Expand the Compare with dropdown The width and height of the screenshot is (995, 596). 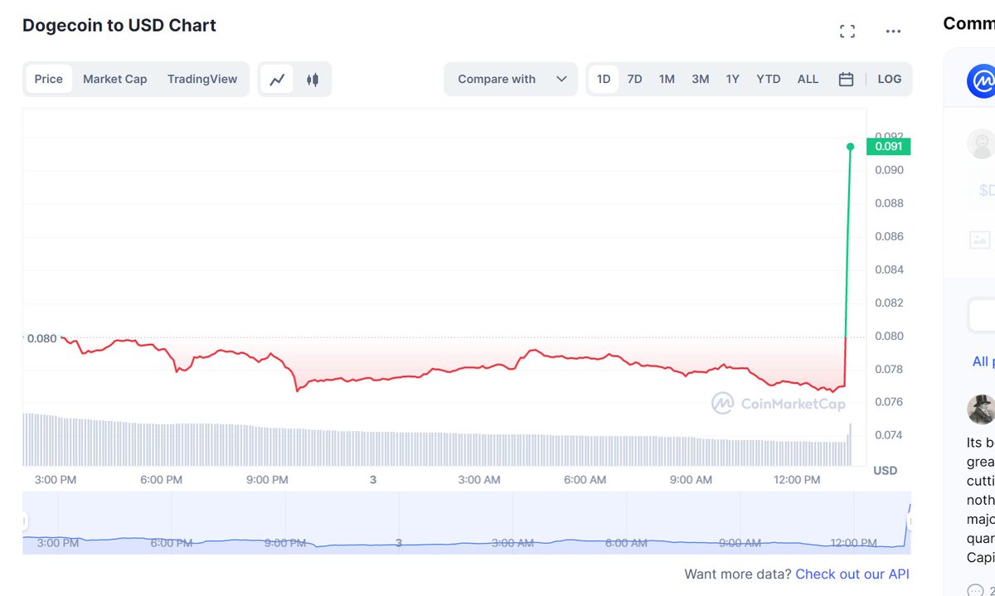point(511,80)
